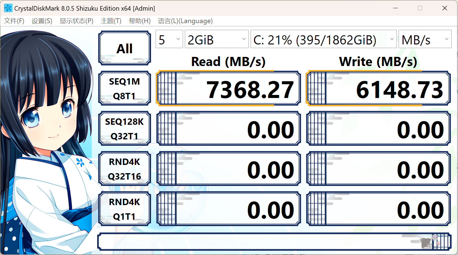This screenshot has width=458, height=255.
Task: Change the MB/s unit dropdown
Action: 425,39
